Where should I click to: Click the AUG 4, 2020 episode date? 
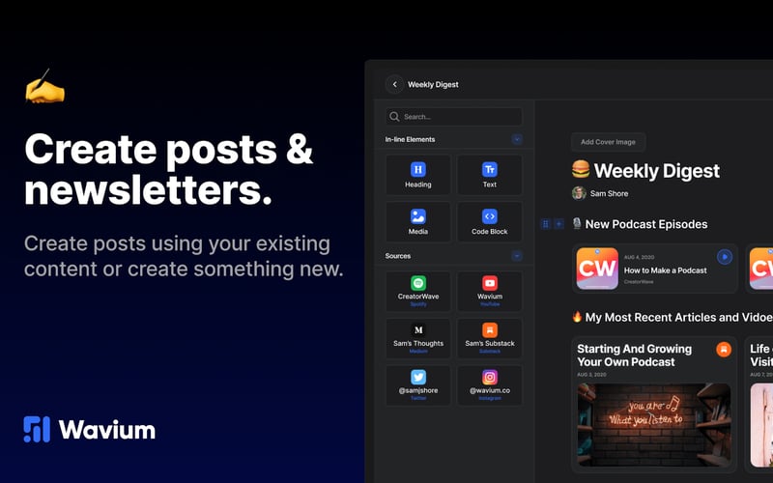point(639,257)
